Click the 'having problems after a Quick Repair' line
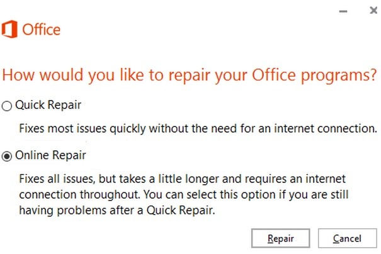The height and width of the screenshot is (254, 381). point(117,211)
